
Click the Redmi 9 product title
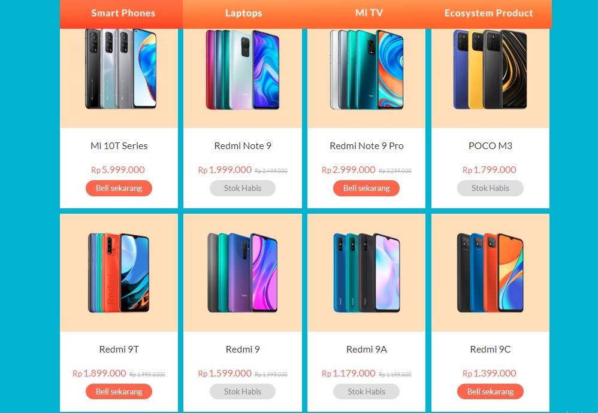pos(243,350)
